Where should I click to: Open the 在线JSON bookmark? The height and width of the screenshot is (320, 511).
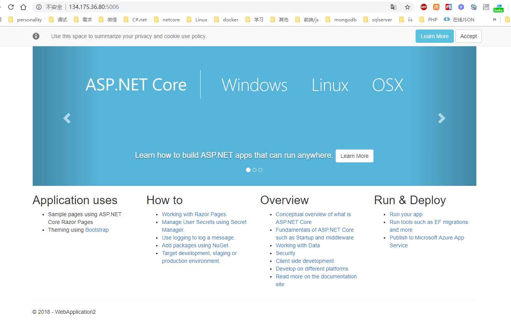[x=459, y=19]
